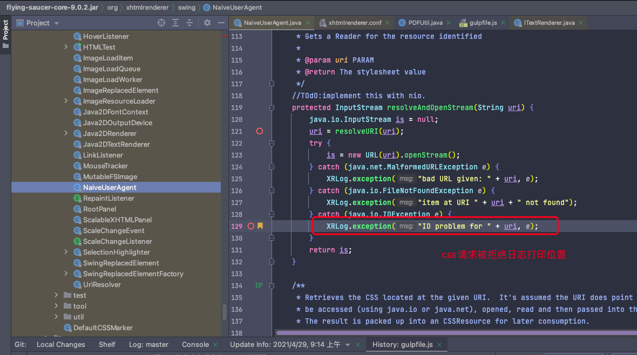The height and width of the screenshot is (355, 637).
Task: Toggle the breakpoint on line 121
Action: tap(260, 131)
